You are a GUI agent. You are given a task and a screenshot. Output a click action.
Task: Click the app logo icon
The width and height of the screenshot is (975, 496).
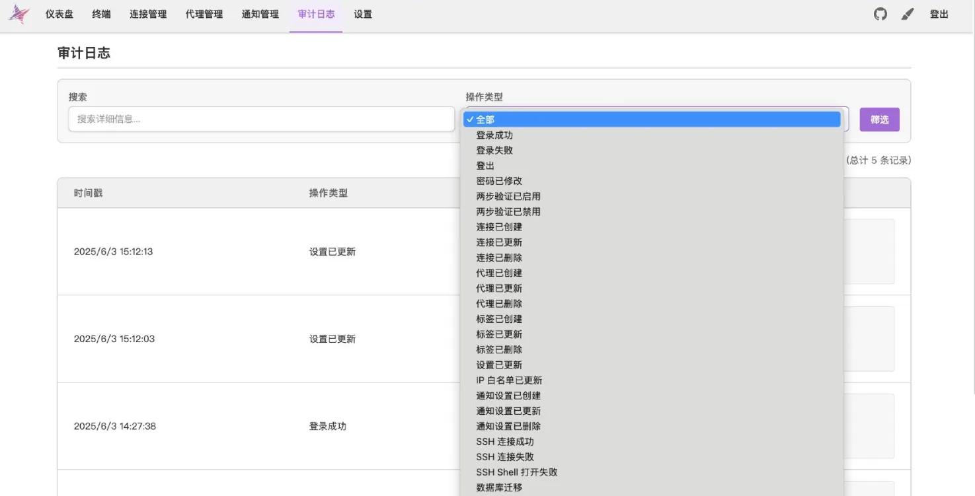19,14
